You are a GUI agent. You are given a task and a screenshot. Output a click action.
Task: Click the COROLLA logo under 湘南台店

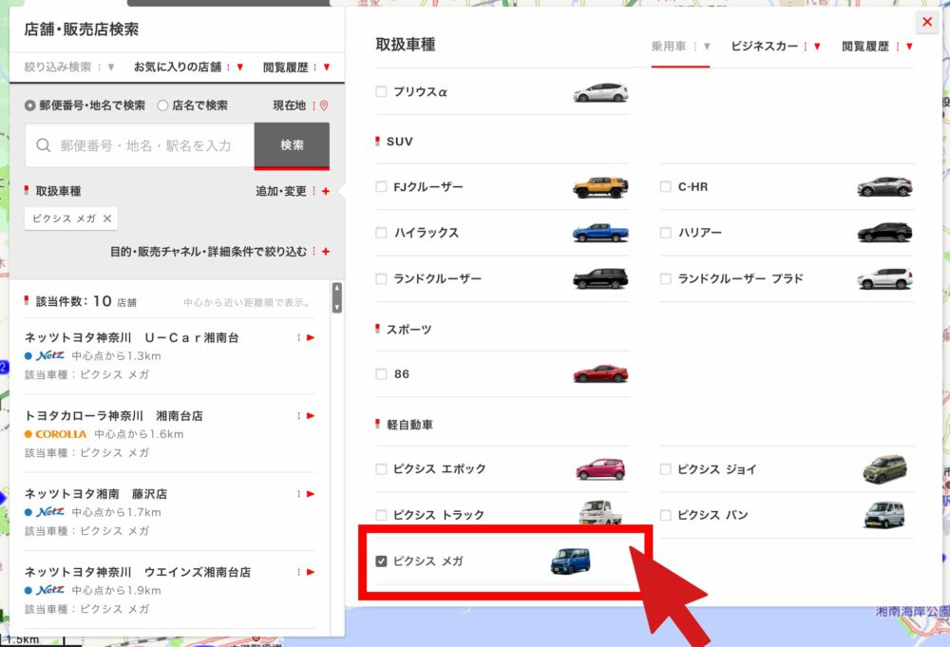coord(61,434)
